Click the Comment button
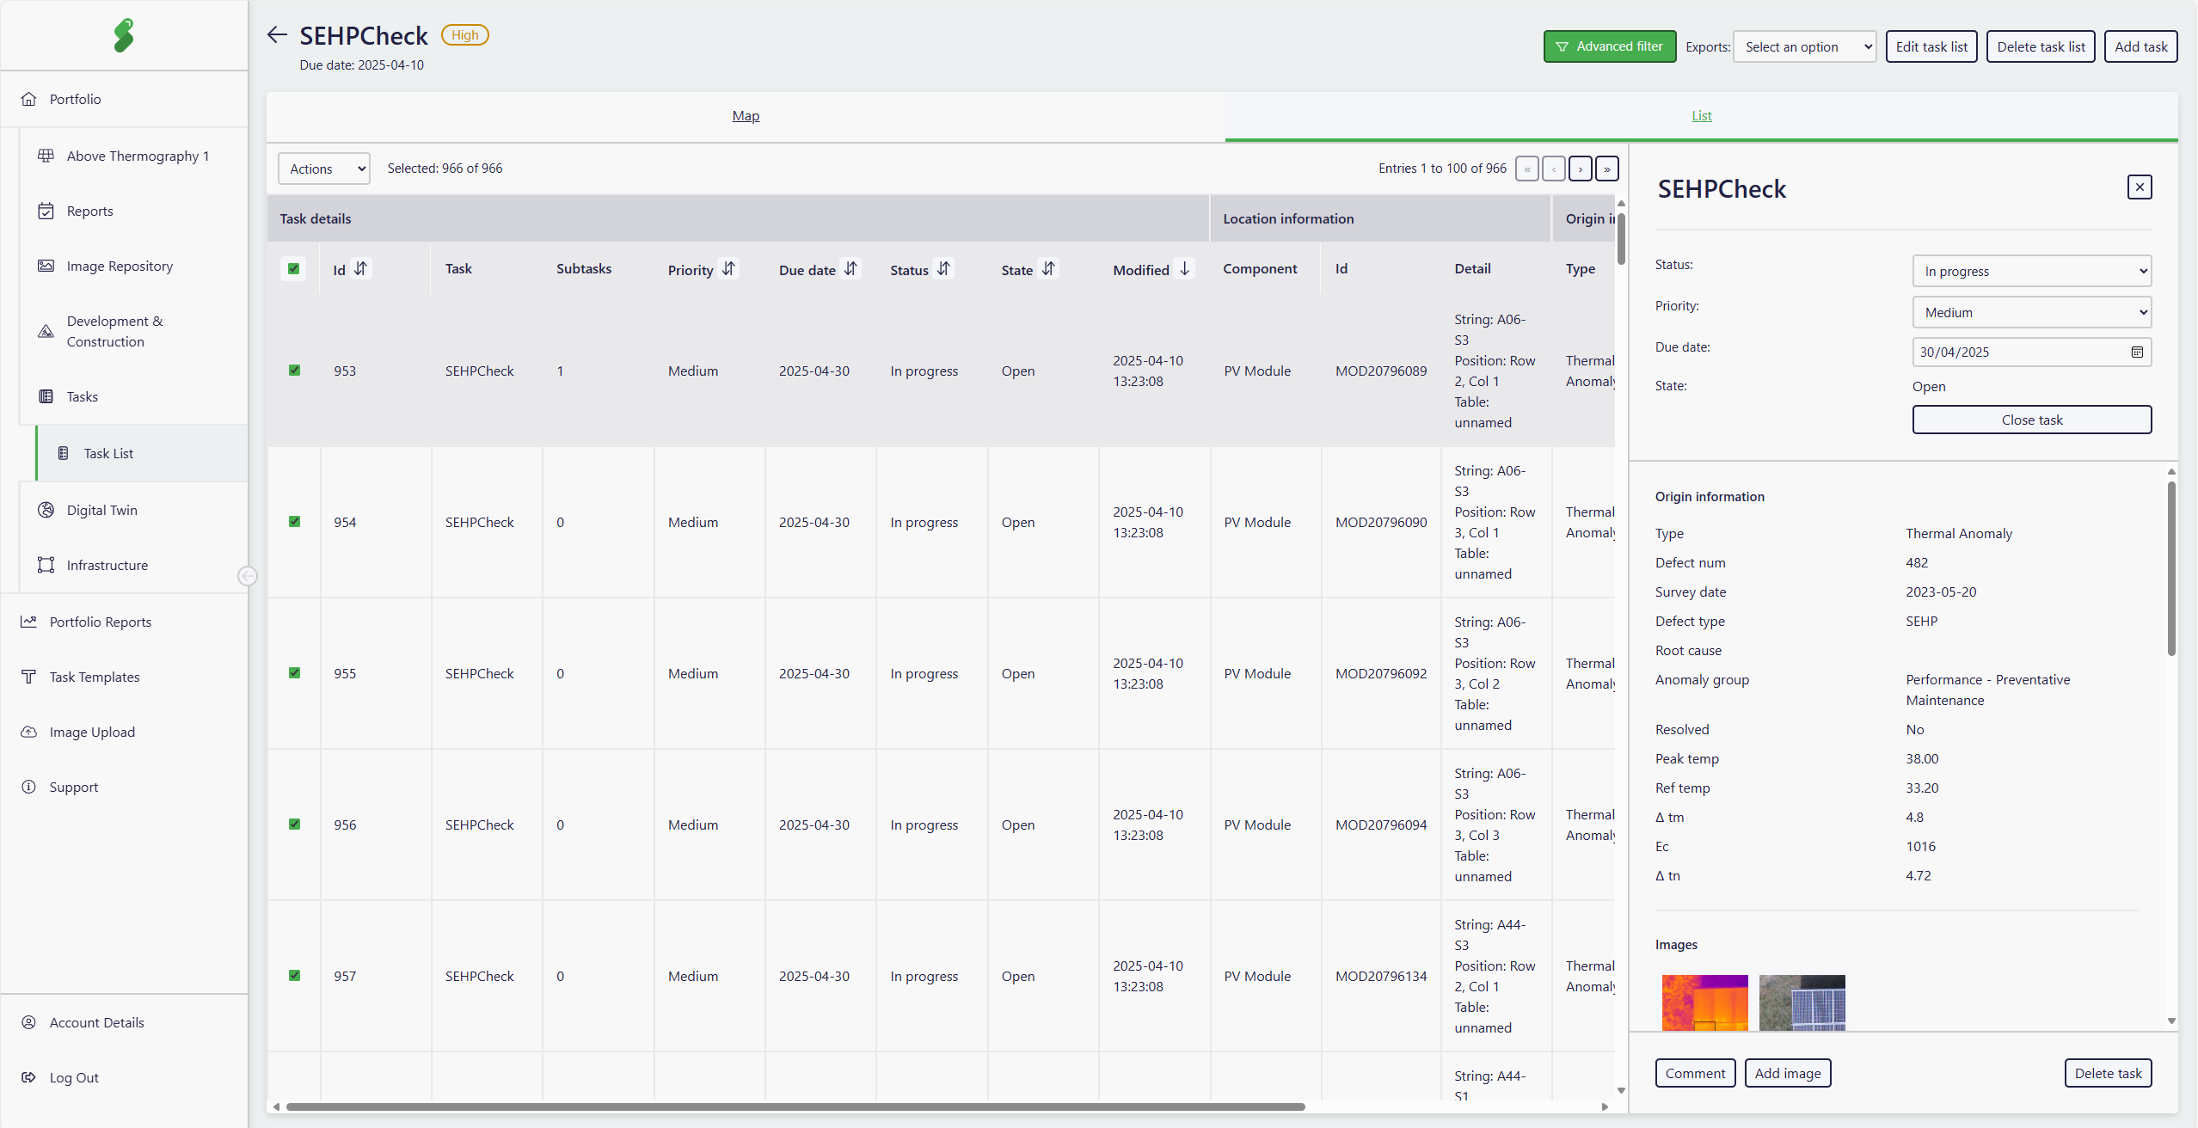Image resolution: width=2198 pixels, height=1128 pixels. (1695, 1073)
